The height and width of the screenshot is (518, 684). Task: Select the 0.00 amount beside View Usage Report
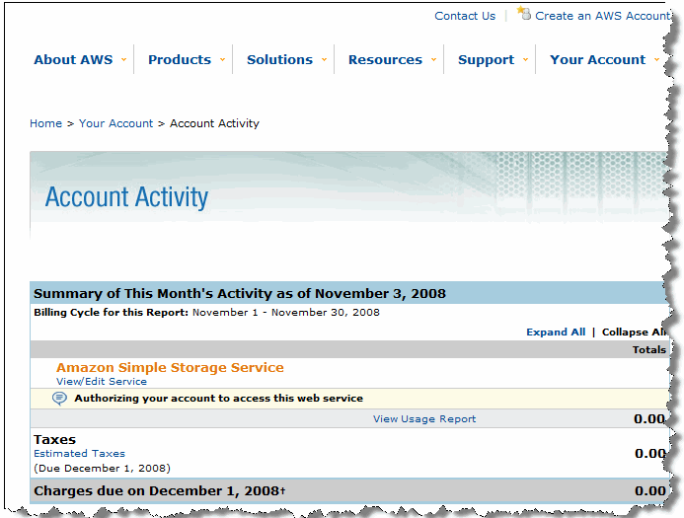[649, 418]
